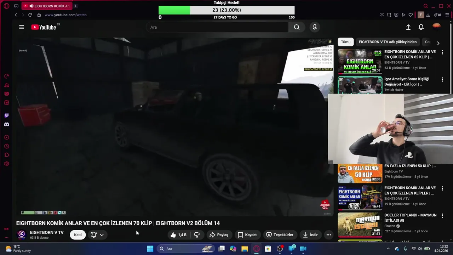Go back with browser back arrow
The width and height of the screenshot is (453, 255).
coord(16,15)
